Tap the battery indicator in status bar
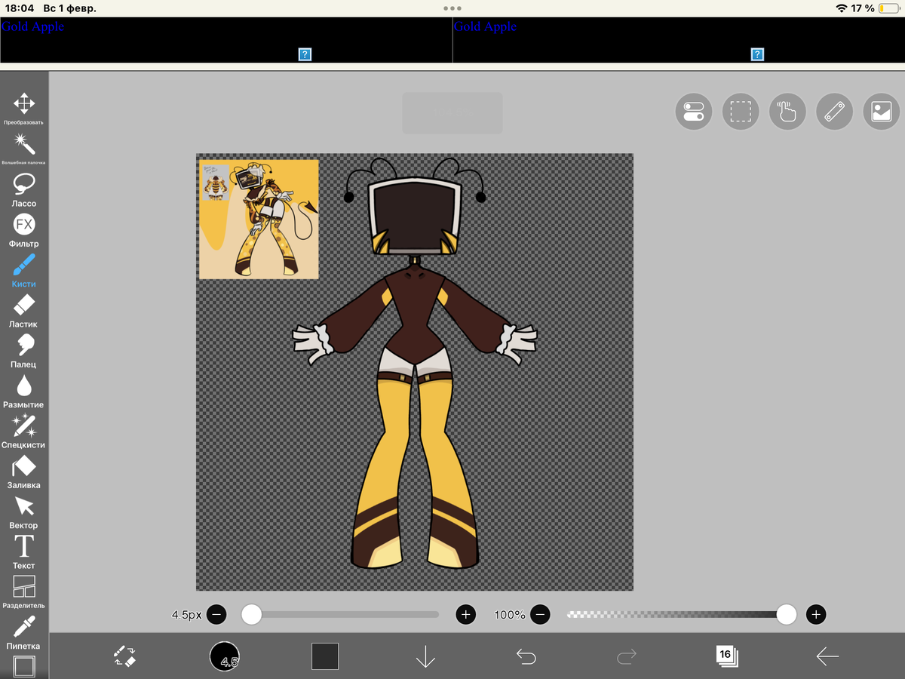The height and width of the screenshot is (679, 905). click(889, 8)
